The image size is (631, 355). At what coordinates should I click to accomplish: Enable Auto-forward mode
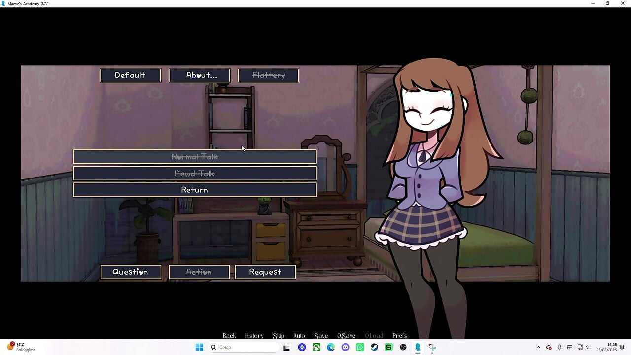point(299,336)
